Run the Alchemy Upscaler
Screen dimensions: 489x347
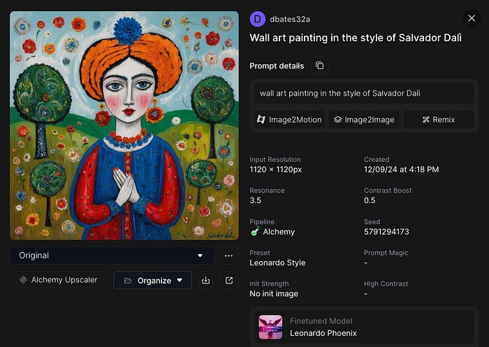pyautogui.click(x=58, y=280)
